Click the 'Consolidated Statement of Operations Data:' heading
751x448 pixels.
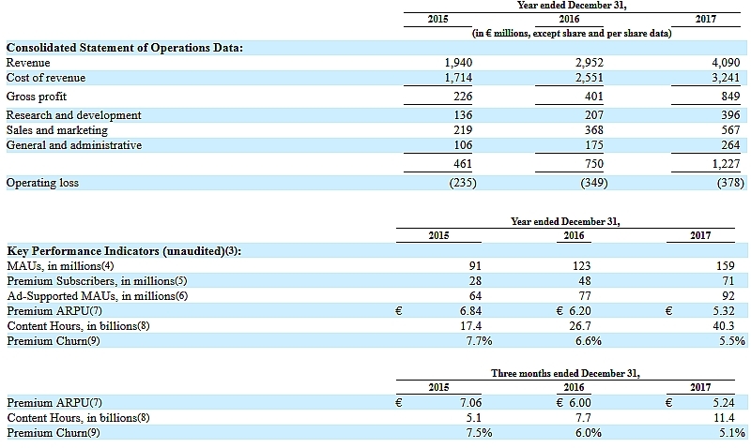pos(125,48)
